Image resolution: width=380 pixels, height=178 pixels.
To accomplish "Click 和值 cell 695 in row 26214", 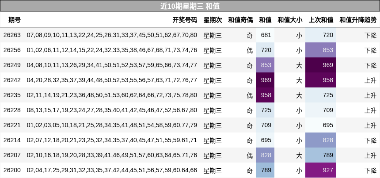I will pos(265,140).
